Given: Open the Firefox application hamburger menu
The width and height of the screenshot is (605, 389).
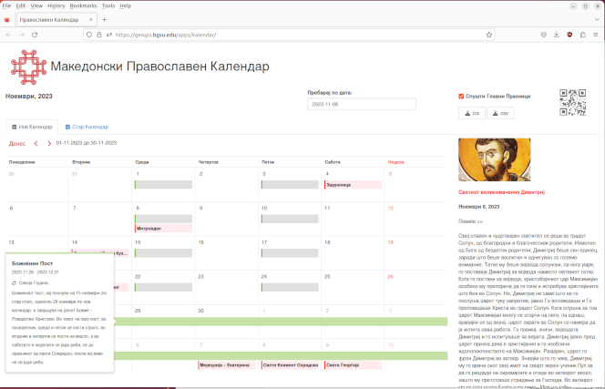Looking at the screenshot, I should [596, 35].
